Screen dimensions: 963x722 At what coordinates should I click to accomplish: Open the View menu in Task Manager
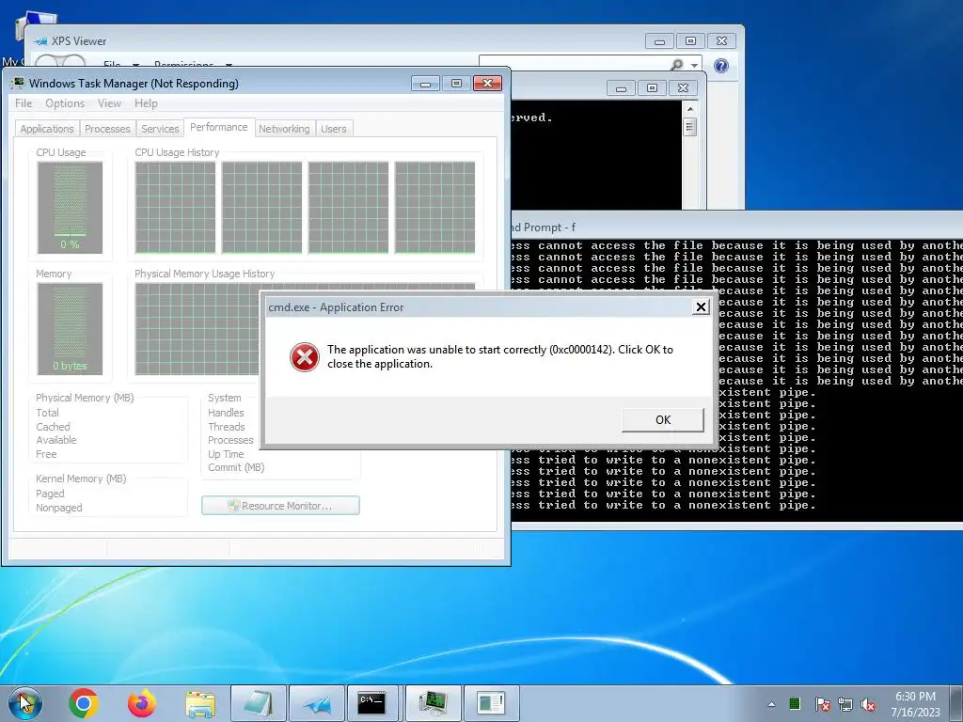click(x=109, y=103)
